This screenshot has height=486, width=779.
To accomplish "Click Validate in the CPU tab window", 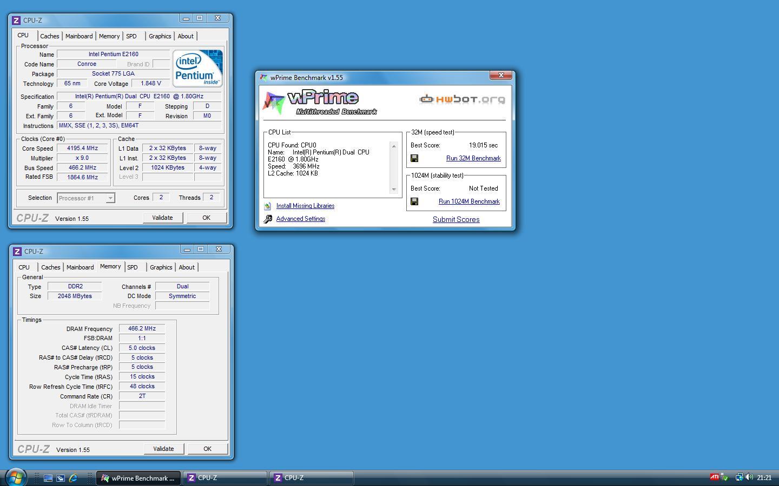I will (x=162, y=218).
